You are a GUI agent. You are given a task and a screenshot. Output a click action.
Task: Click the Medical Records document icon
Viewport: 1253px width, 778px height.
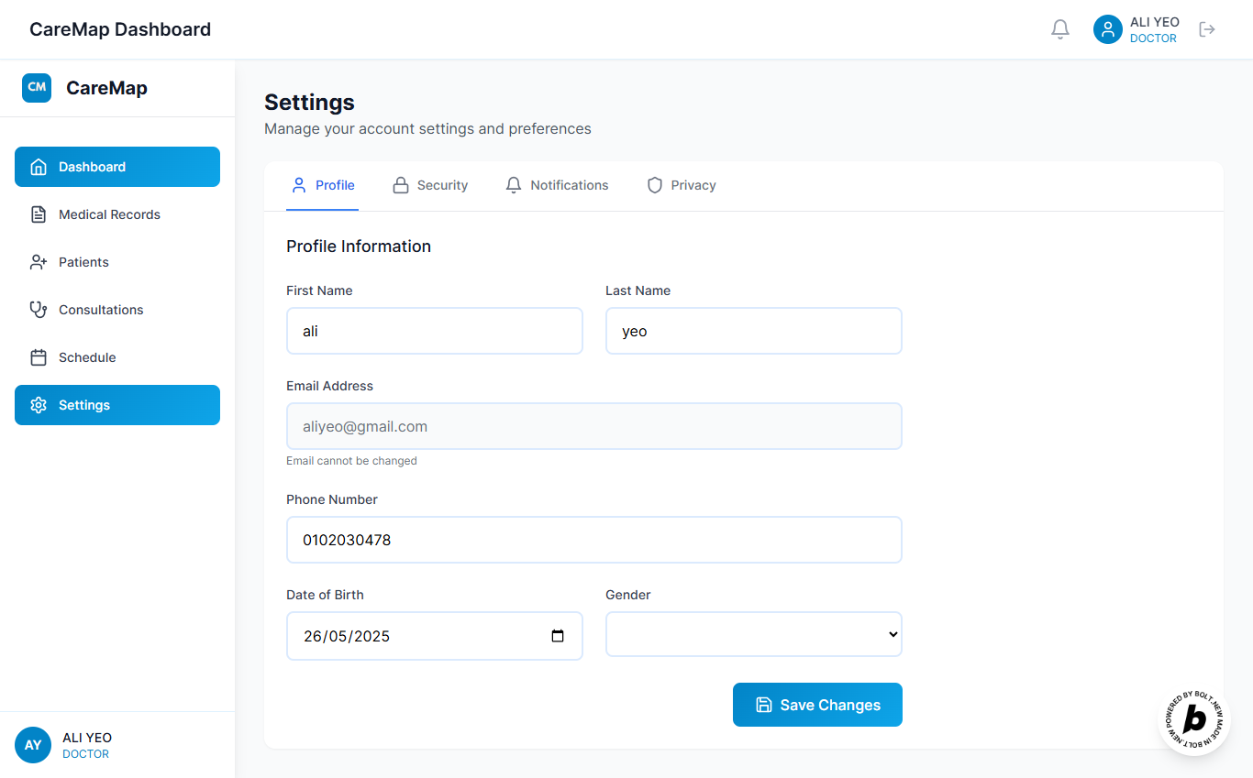39,214
